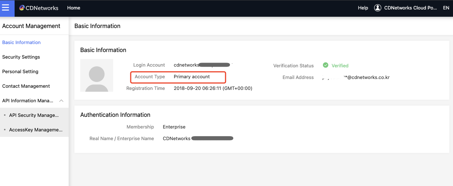Image resolution: width=453 pixels, height=186 pixels.
Task: Open Security Settings in sidebar
Action: (x=21, y=57)
